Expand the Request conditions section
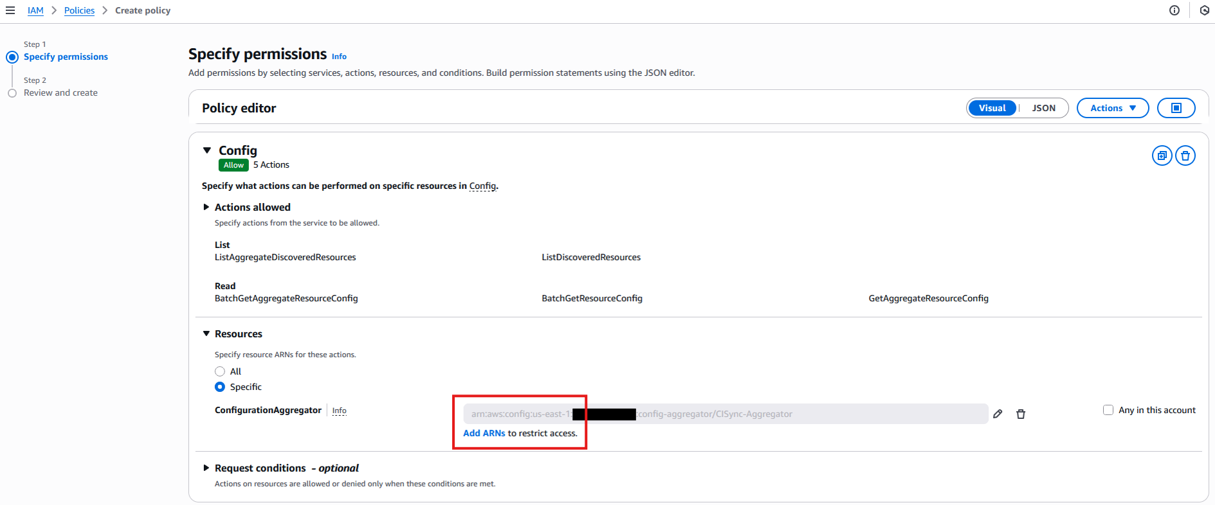The image size is (1215, 505). (x=206, y=468)
